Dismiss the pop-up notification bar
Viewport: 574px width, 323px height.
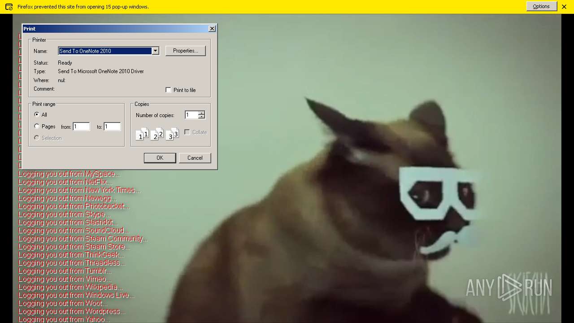click(564, 7)
